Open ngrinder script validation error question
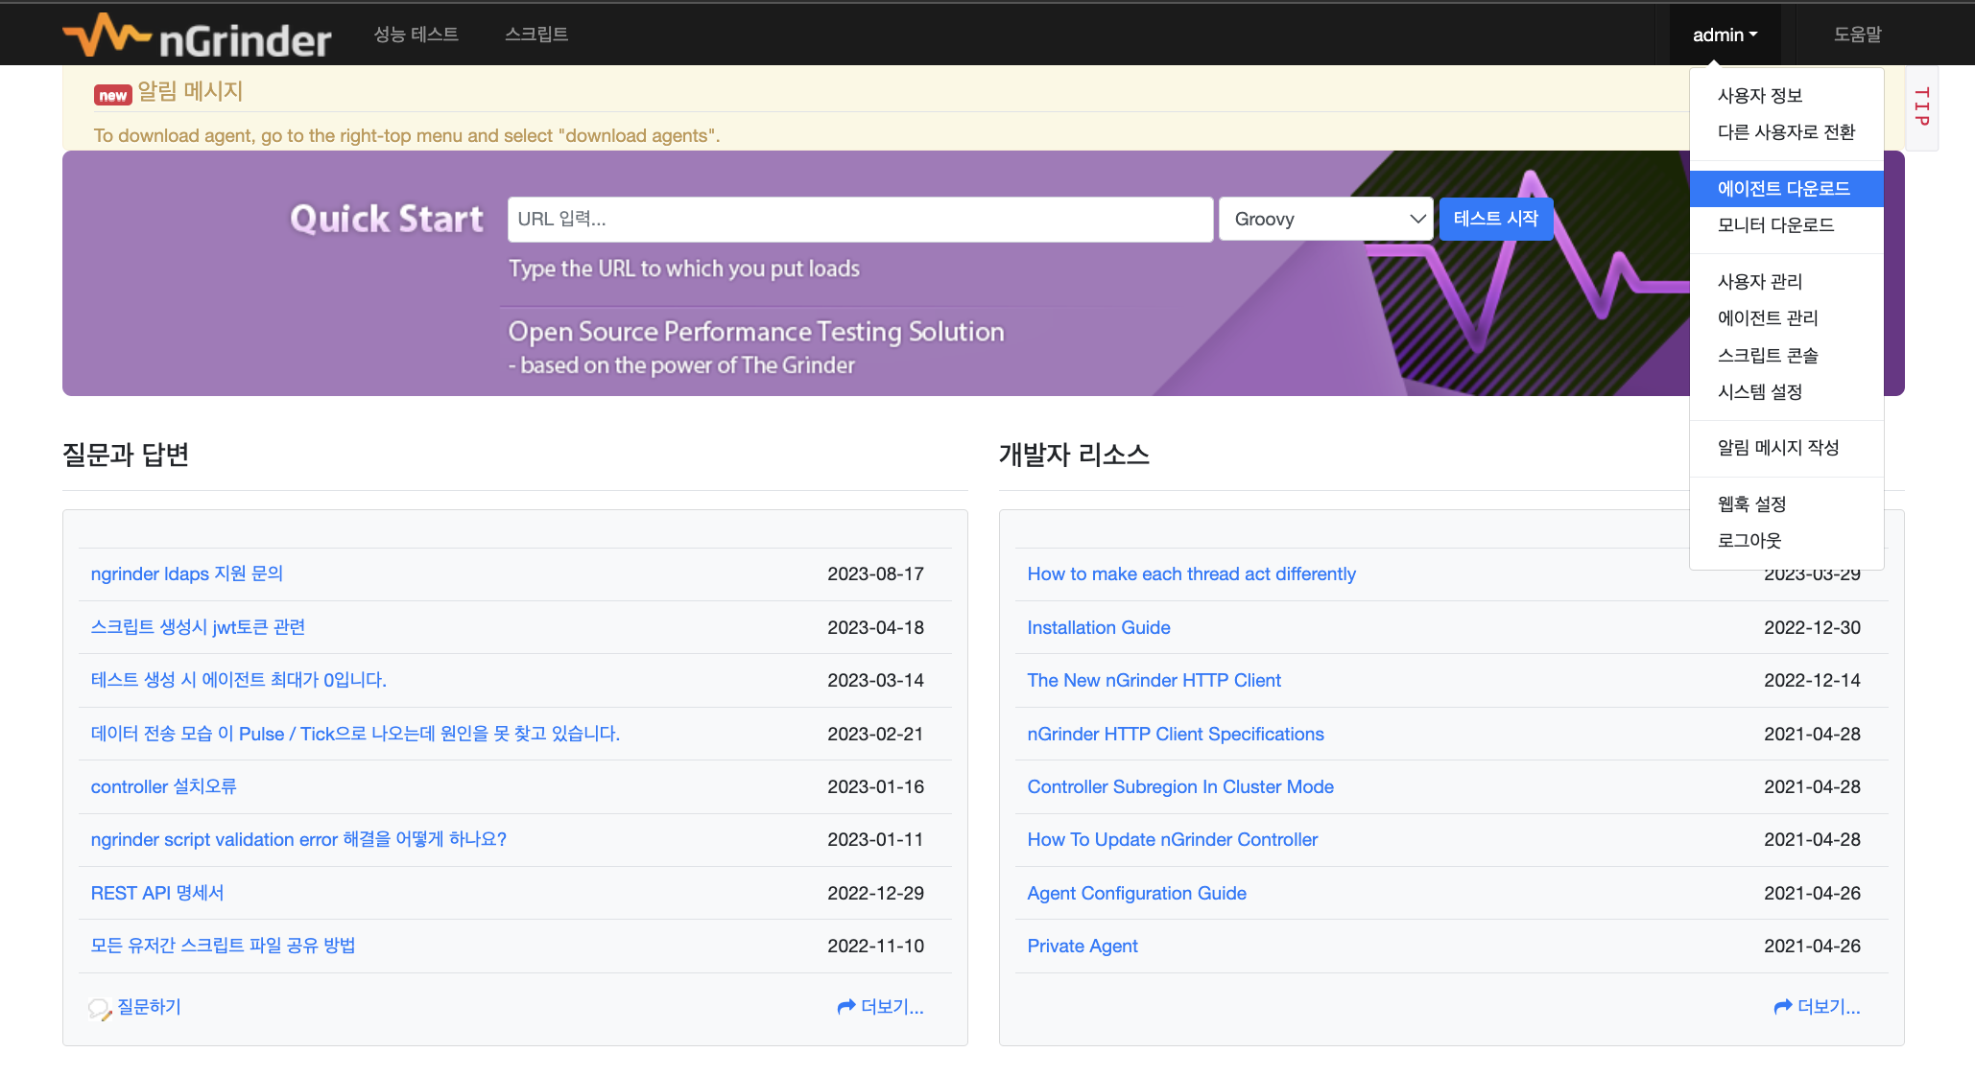 click(298, 839)
